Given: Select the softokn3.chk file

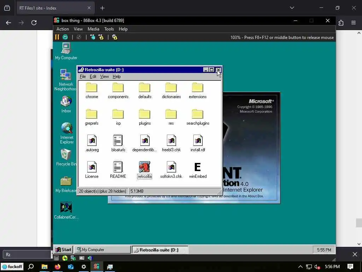Looking at the screenshot, I should (171, 170).
